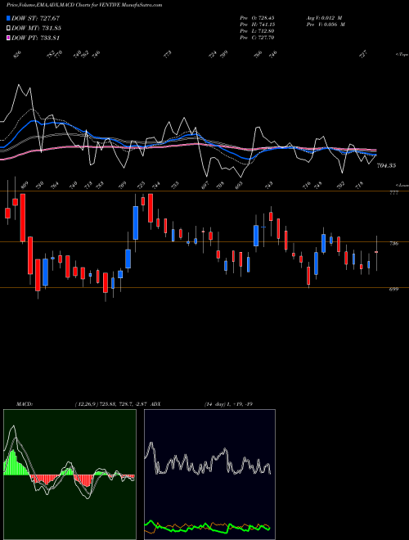Image resolution: width=409 pixels, height=540 pixels.
Task: Click the 'Pre L: 712.80' value
Action: click(x=257, y=31)
